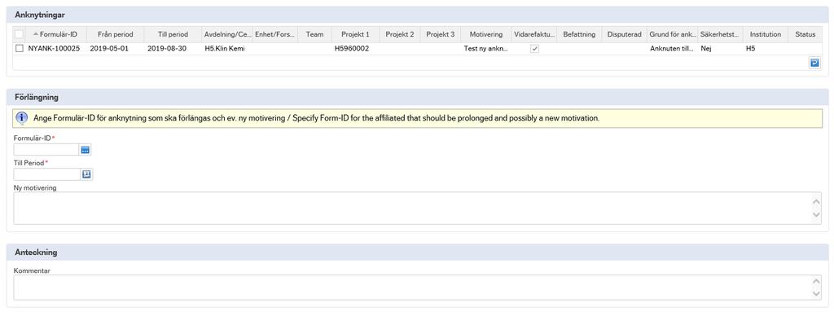Click the Avdelning/Ce... column header

click(x=228, y=34)
